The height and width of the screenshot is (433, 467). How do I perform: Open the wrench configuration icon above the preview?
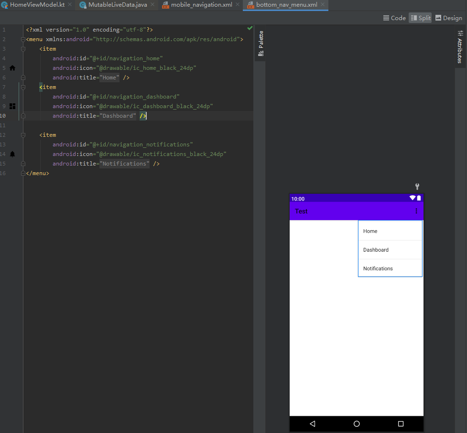click(417, 187)
